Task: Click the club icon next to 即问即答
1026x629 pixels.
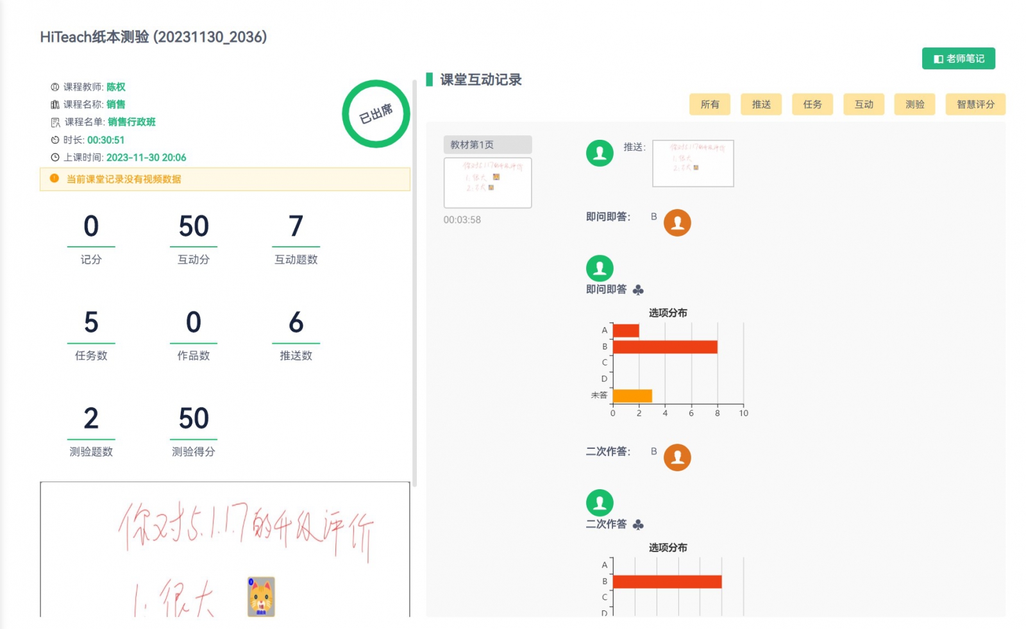Action: (638, 290)
